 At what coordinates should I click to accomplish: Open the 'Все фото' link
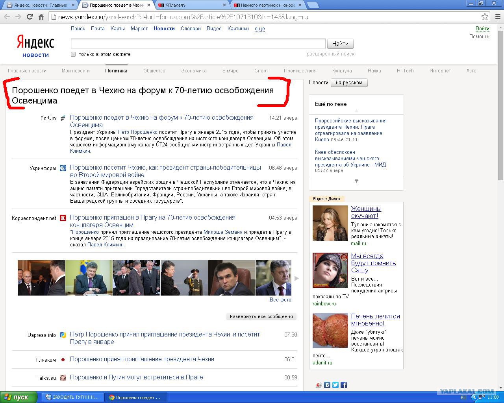pos(280,300)
